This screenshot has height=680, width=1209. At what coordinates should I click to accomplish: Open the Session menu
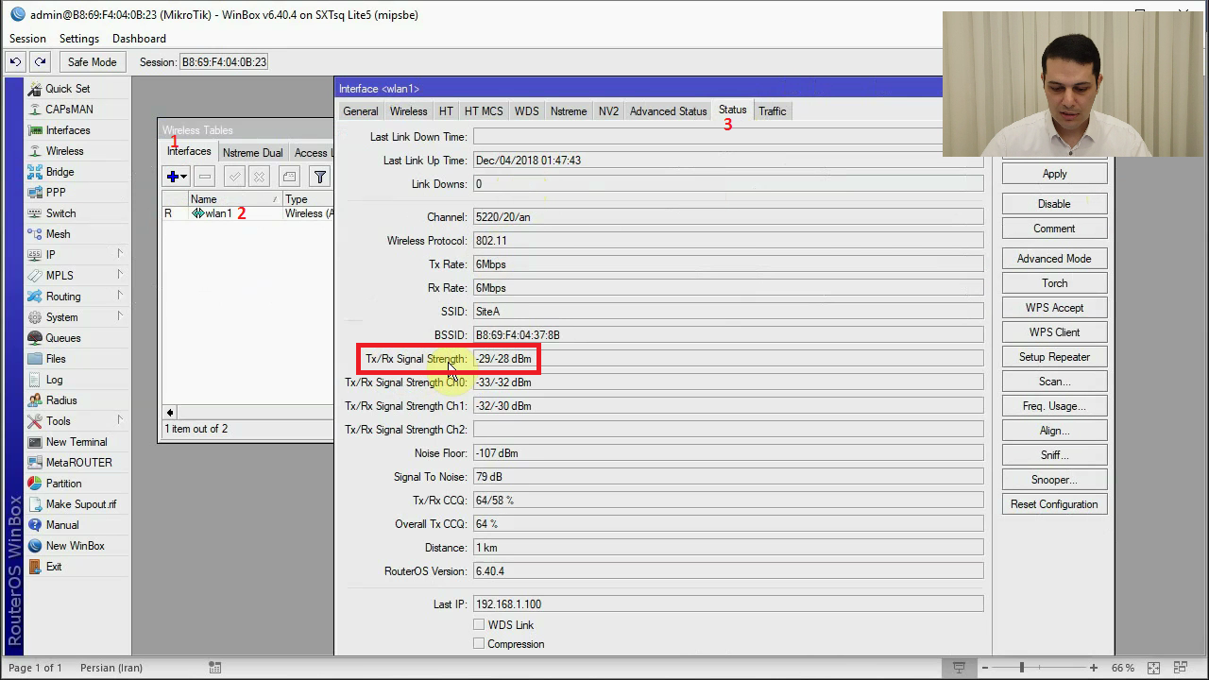[x=27, y=39]
